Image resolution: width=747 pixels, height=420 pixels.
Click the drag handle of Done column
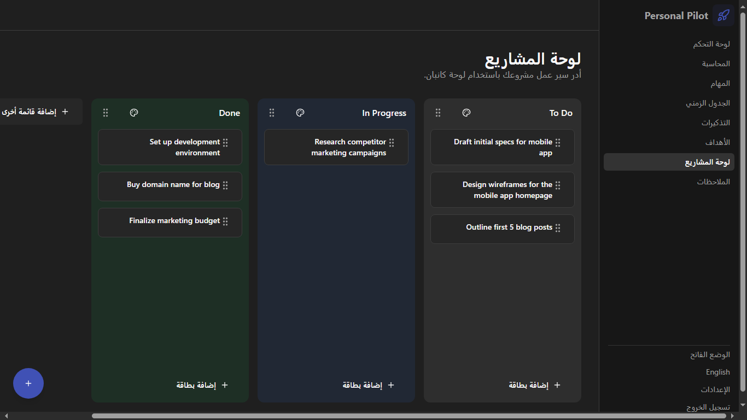(106, 113)
